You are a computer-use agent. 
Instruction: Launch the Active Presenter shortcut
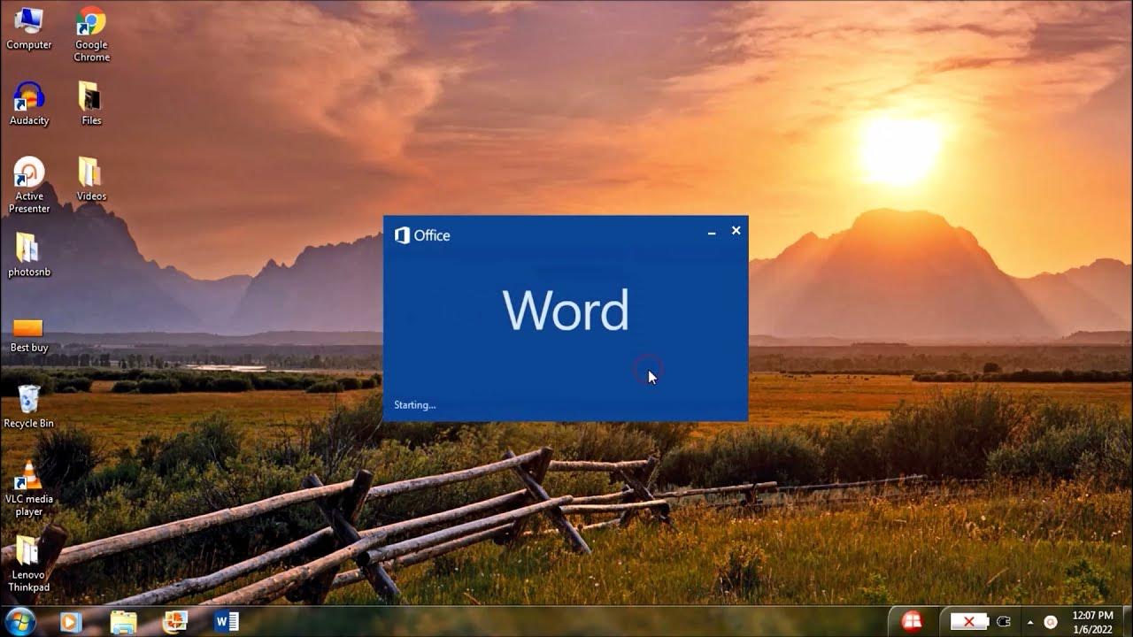click(x=29, y=185)
